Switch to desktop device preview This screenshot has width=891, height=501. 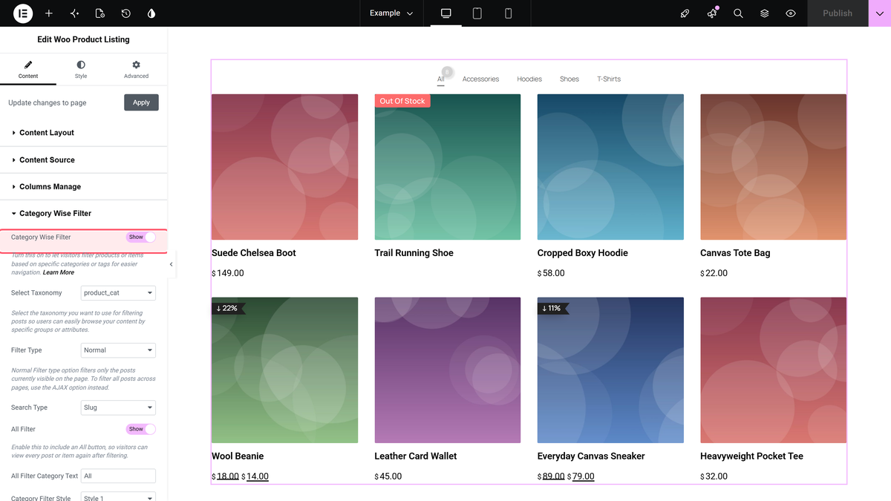[446, 13]
